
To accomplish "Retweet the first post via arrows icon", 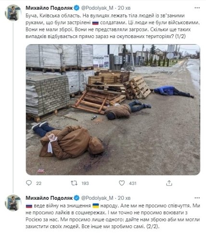I will click(x=74, y=183).
